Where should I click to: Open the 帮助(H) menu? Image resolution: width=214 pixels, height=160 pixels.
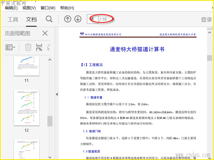[67, 8]
